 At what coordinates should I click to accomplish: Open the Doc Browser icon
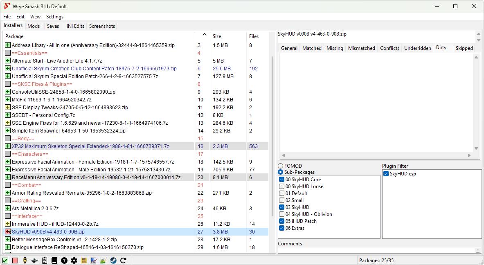(54, 260)
